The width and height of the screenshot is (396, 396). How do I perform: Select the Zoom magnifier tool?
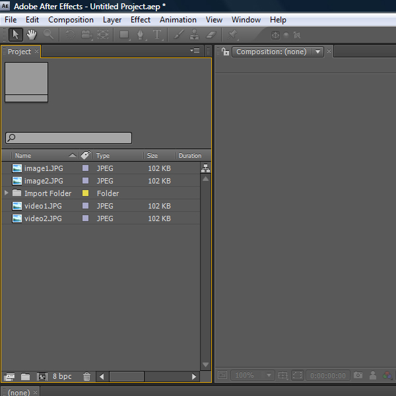[48, 34]
